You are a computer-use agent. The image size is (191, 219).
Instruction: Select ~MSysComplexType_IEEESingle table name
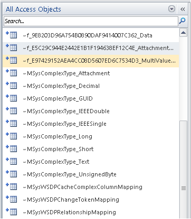click(x=65, y=124)
